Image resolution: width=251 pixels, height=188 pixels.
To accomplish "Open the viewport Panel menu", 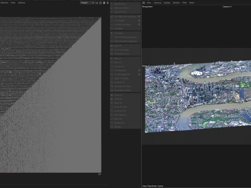I will (x=191, y=3).
